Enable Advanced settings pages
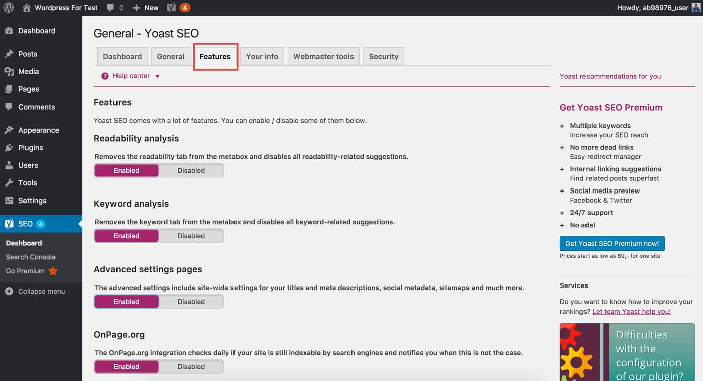 (127, 302)
